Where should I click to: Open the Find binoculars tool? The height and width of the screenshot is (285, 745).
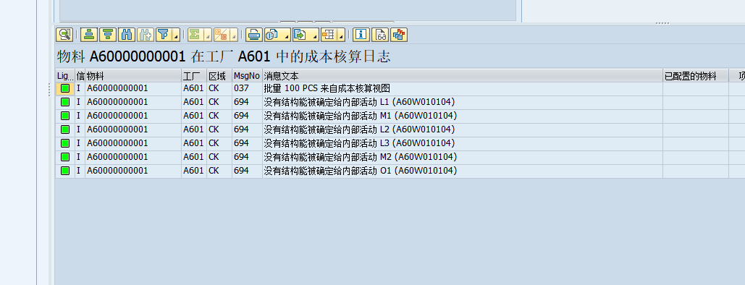tap(127, 34)
